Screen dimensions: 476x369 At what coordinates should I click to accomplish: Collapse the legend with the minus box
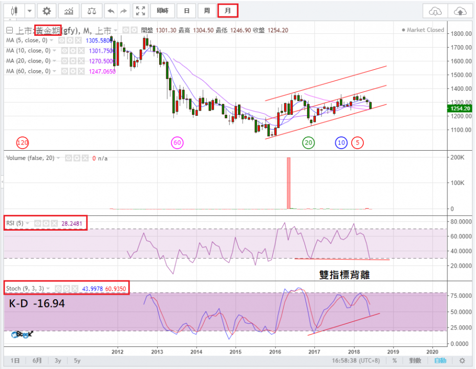(9, 30)
